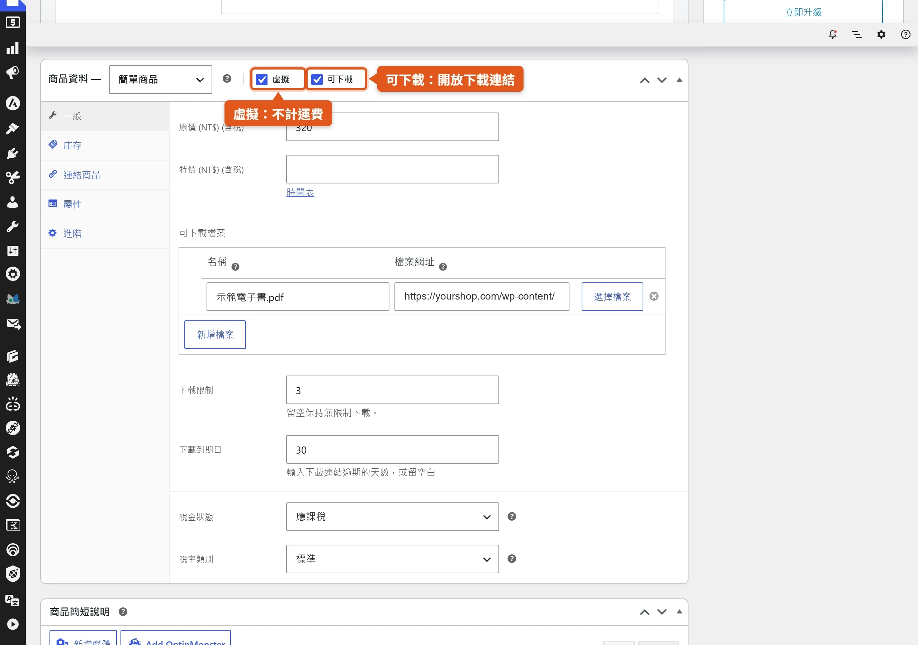918x645 pixels.
Task: Show help for 稅金狀態 field
Action: coord(512,516)
